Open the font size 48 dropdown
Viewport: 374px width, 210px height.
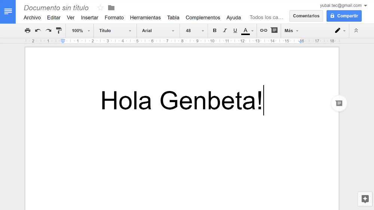pyautogui.click(x=194, y=31)
